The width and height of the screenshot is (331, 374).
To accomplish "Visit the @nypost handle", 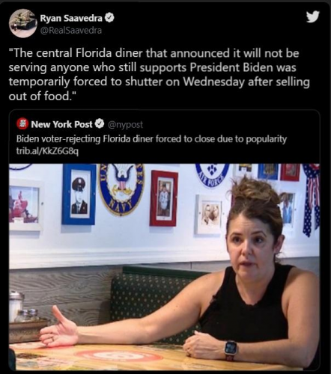I will click(125, 124).
